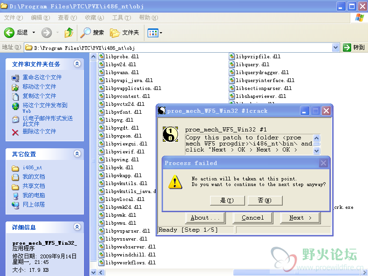Click the green Back arrow icon

tap(9, 33)
